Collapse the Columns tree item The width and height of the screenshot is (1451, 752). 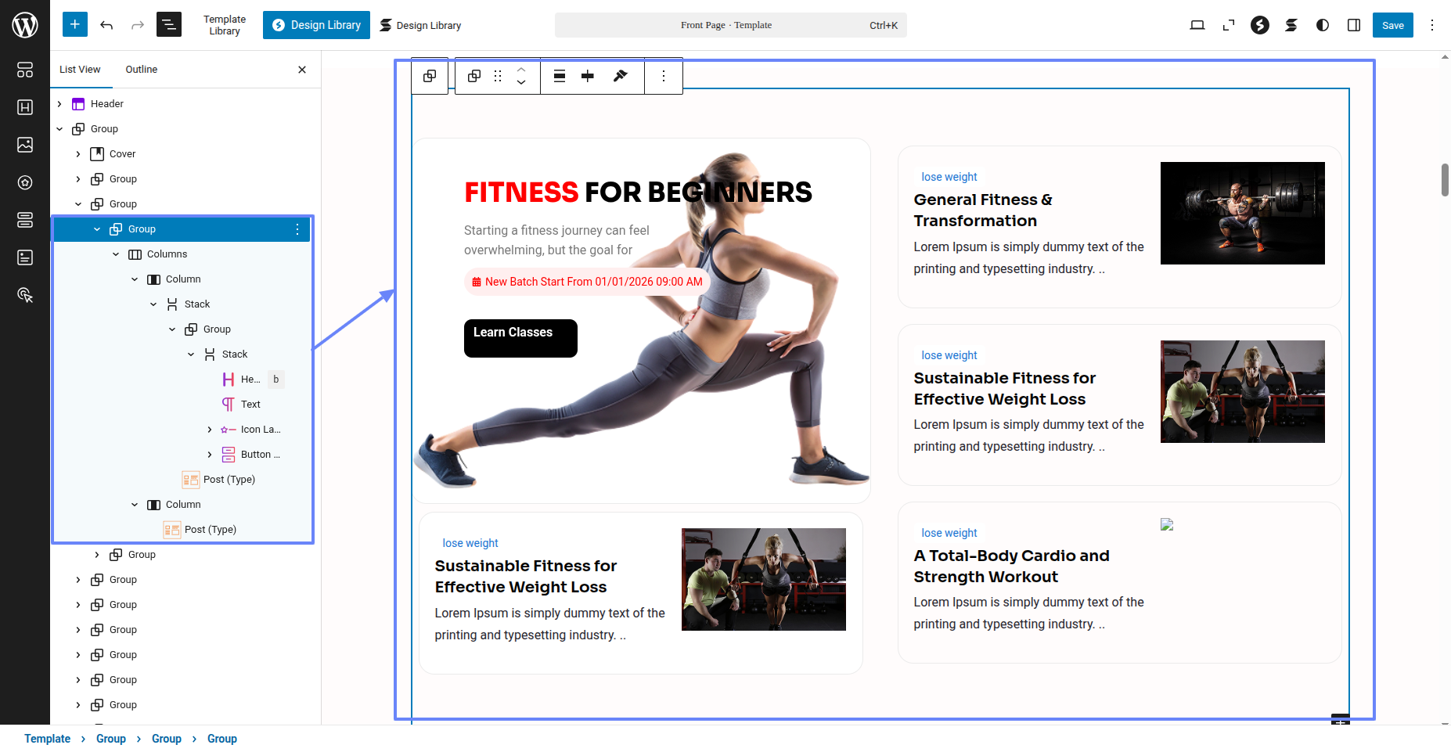point(116,254)
